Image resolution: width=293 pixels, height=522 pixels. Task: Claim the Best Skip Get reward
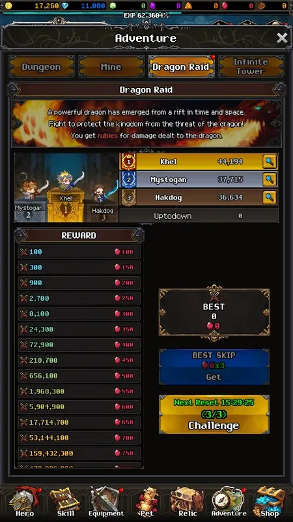(x=214, y=367)
